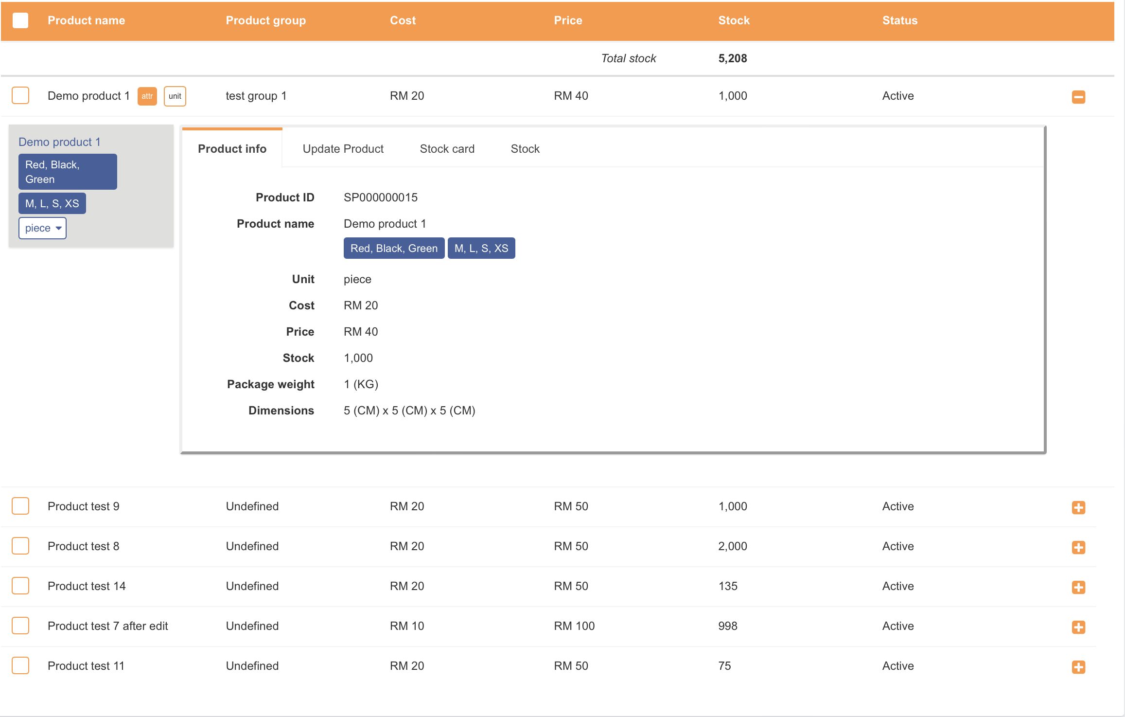Open the piece unit dropdown
Viewport: 1125px width, 717px height.
coord(42,228)
